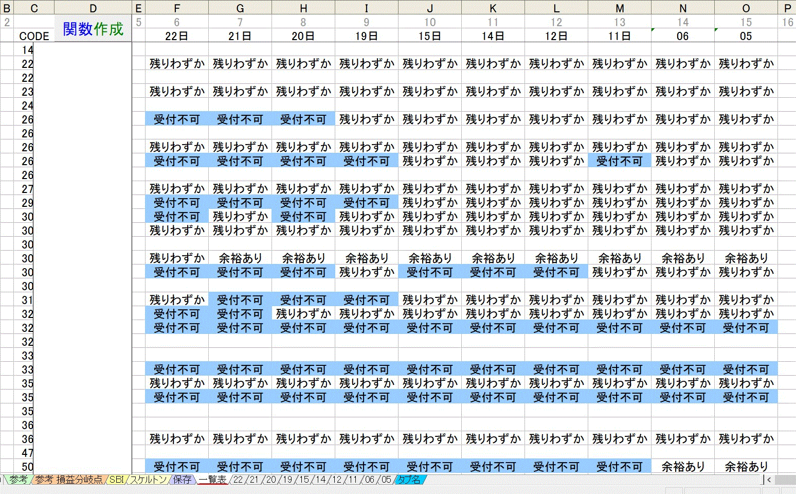796x494 pixels.
Task: Select the 14日 date header cell
Action: click(x=493, y=36)
